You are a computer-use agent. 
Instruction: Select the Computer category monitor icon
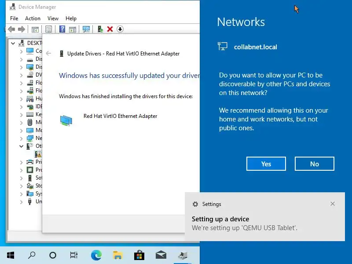coord(30,51)
